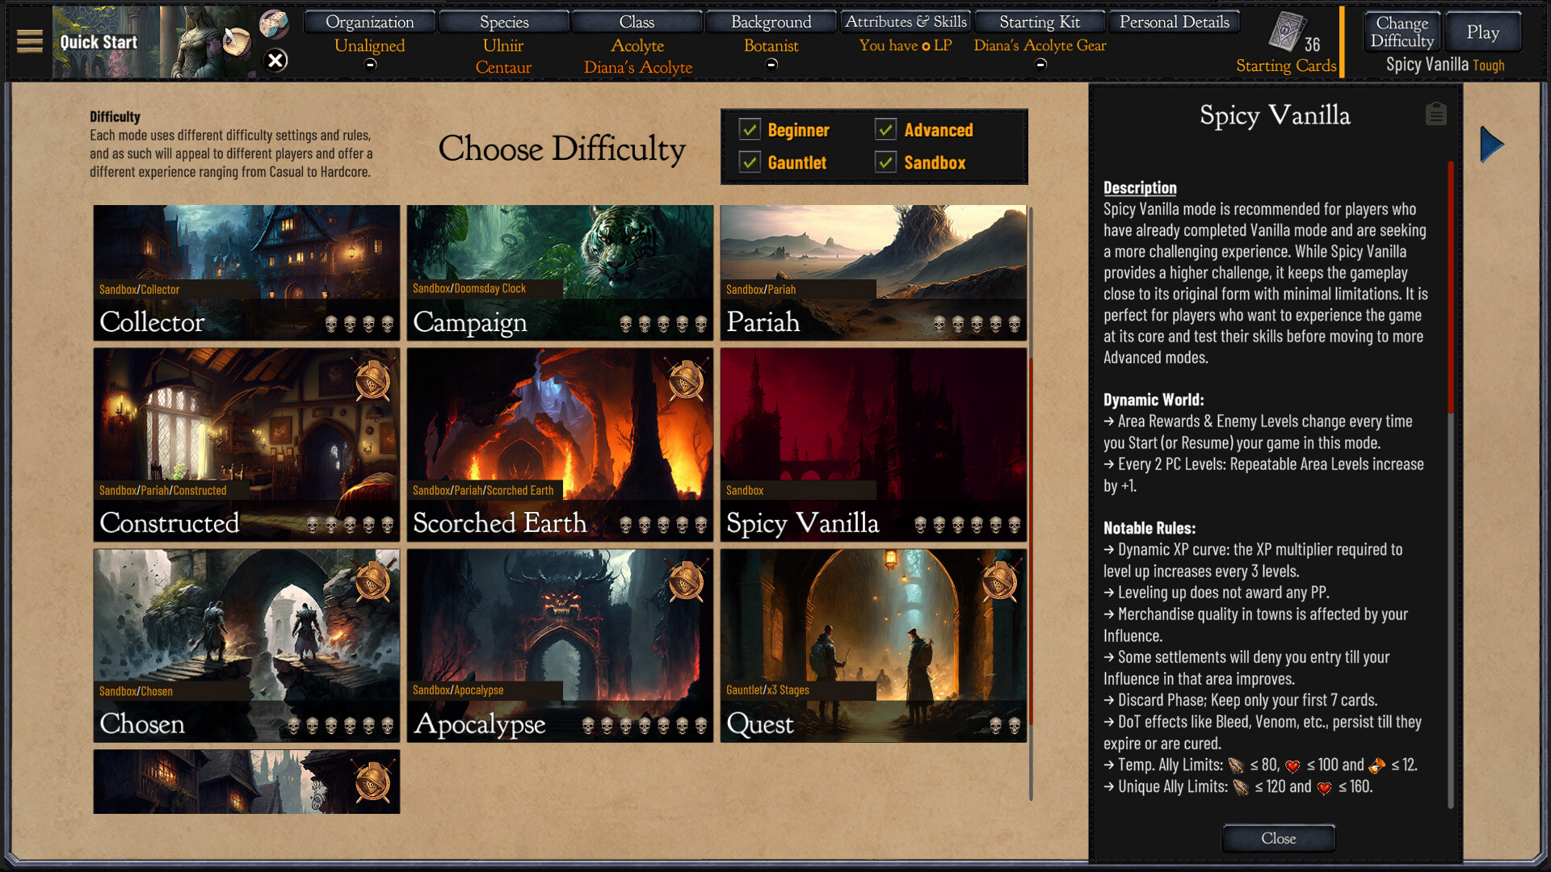Disable the Beginner checkbox
The width and height of the screenshot is (1551, 872).
coord(750,129)
